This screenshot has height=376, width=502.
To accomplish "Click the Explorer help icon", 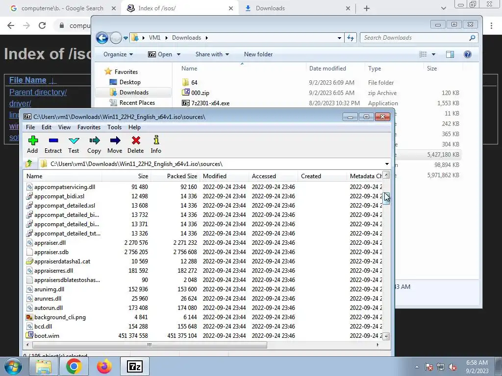I will pos(467,54).
